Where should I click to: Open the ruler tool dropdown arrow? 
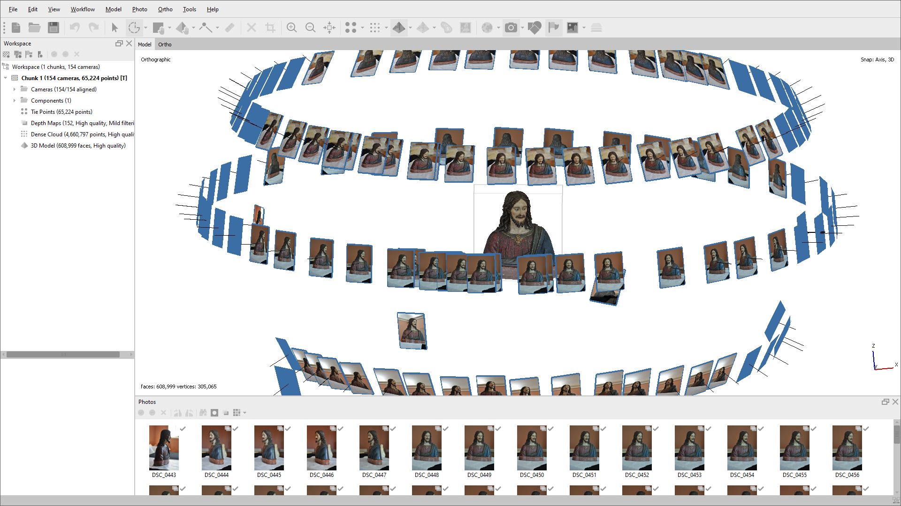point(217,28)
